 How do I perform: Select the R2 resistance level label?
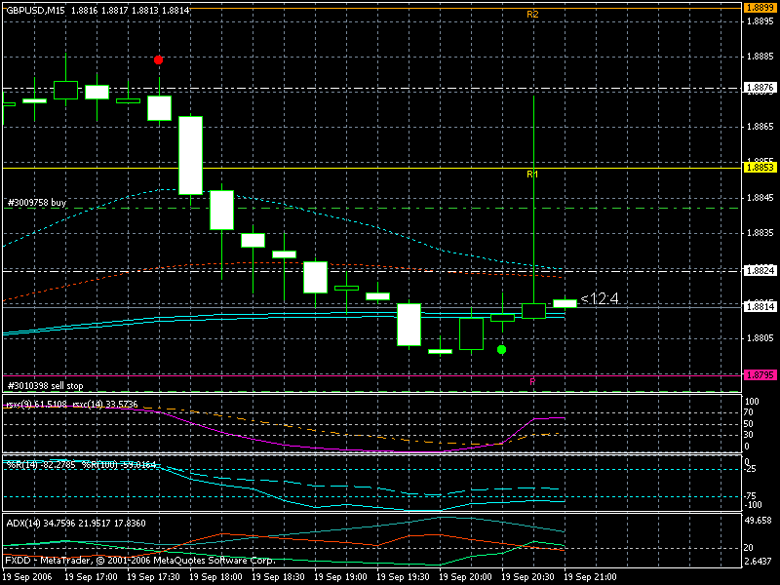532,15
